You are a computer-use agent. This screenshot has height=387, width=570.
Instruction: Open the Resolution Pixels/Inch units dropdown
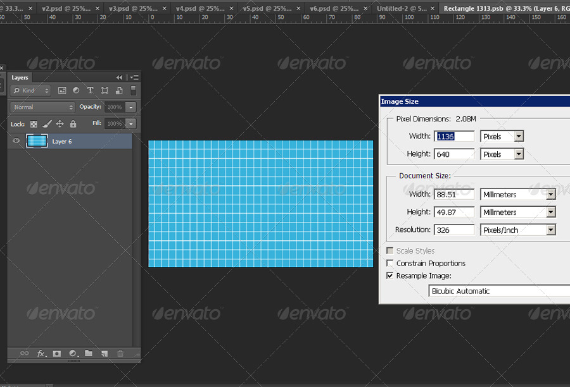(550, 230)
